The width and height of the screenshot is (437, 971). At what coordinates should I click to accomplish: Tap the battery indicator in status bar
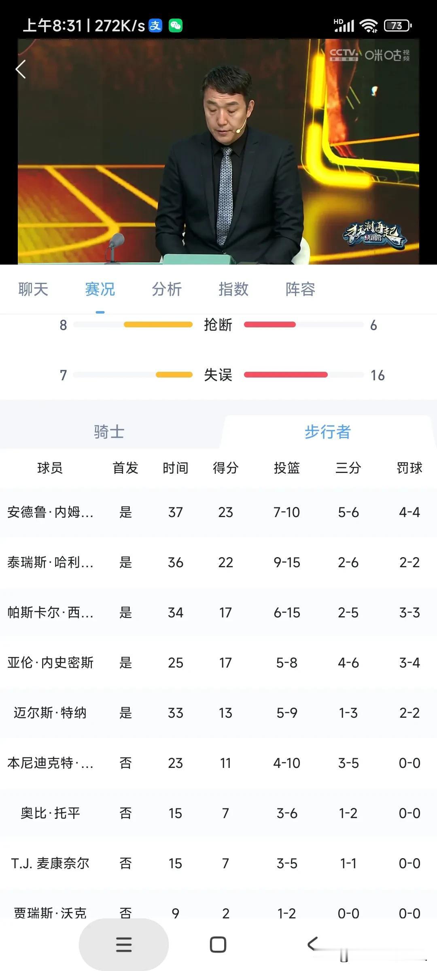[x=398, y=26]
